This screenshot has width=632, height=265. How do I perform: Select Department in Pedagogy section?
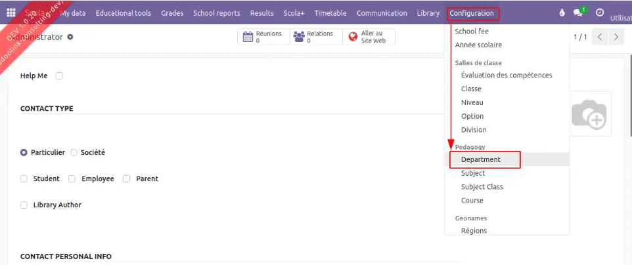[x=480, y=159]
